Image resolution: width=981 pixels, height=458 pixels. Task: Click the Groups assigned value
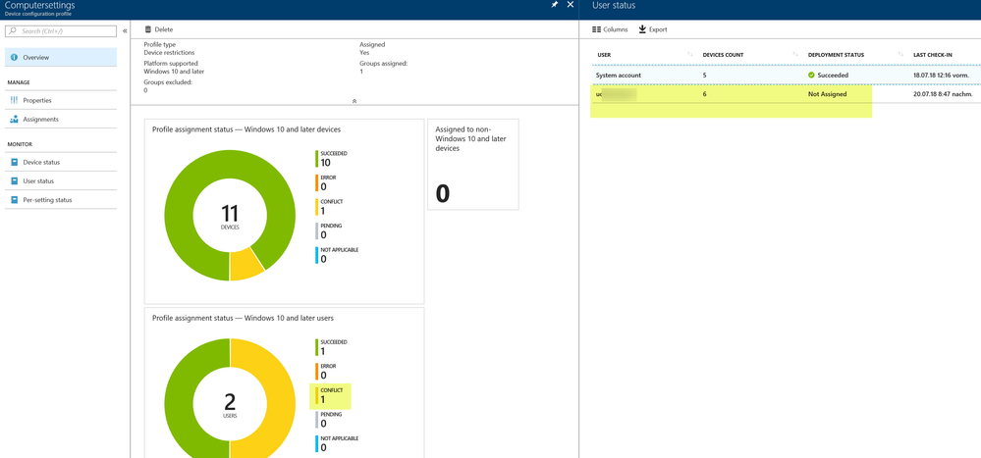tap(361, 72)
